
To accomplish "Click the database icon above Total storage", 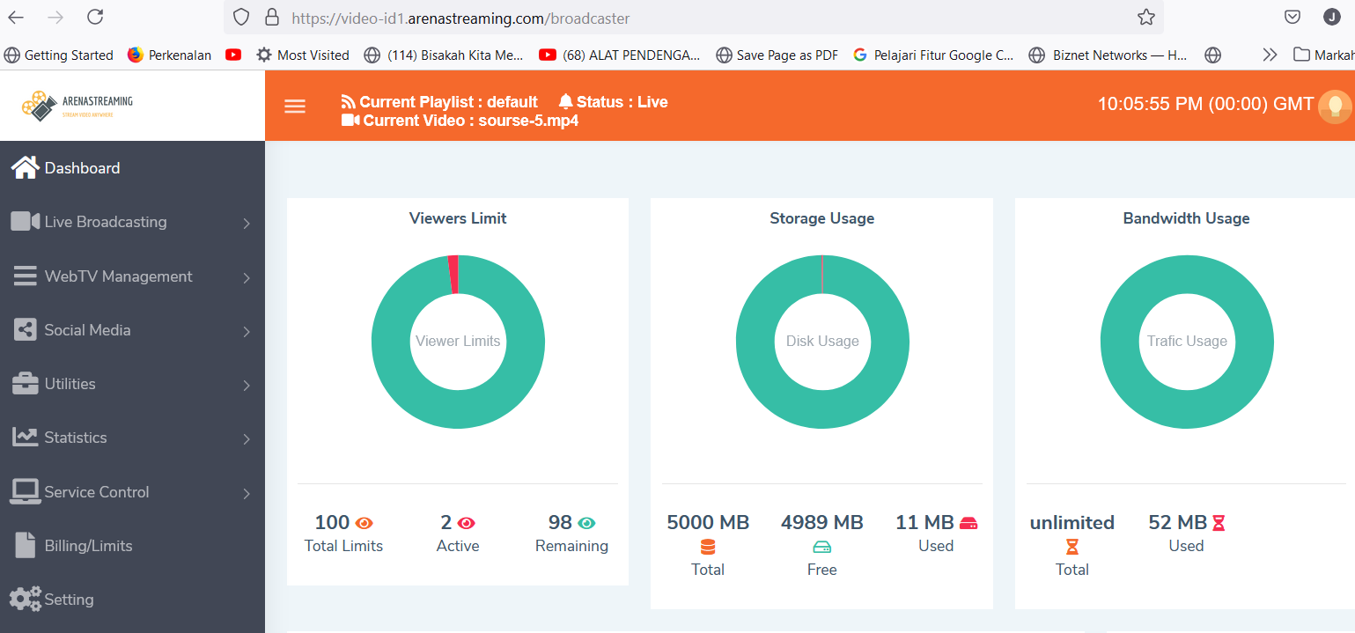I will pyautogui.click(x=708, y=547).
